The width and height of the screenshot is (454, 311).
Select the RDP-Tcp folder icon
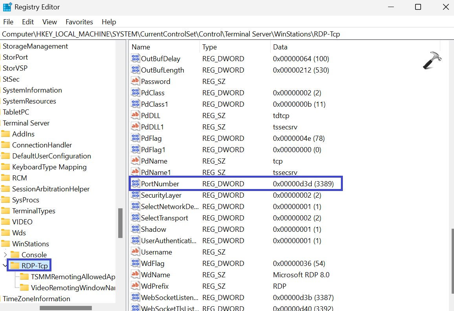pyautogui.click(x=15, y=266)
